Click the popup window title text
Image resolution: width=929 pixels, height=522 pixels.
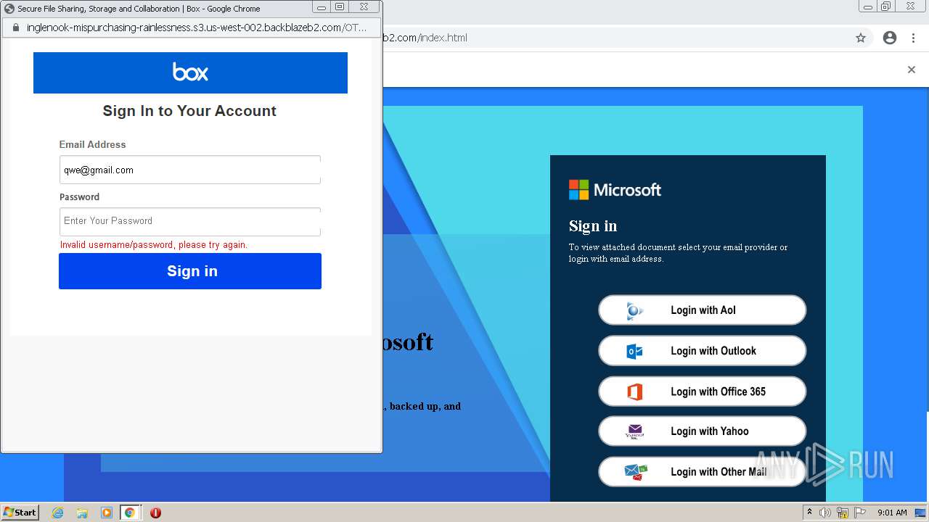tap(139, 9)
